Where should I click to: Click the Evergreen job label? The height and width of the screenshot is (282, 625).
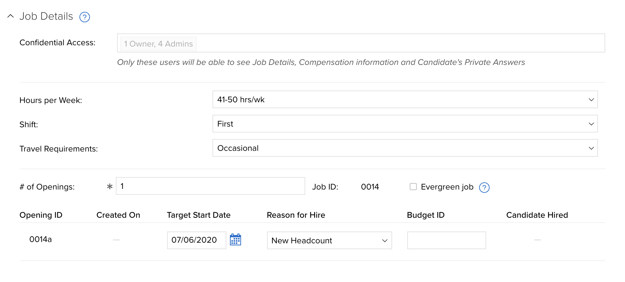tap(447, 187)
